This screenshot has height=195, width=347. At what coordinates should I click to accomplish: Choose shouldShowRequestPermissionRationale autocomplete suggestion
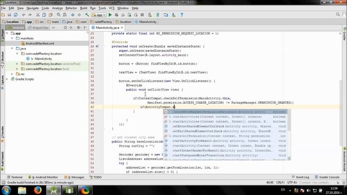point(226,112)
